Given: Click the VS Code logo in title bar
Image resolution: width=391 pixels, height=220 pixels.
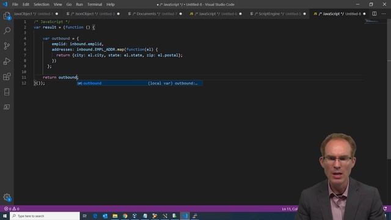Looking at the screenshot, I should [5, 4].
